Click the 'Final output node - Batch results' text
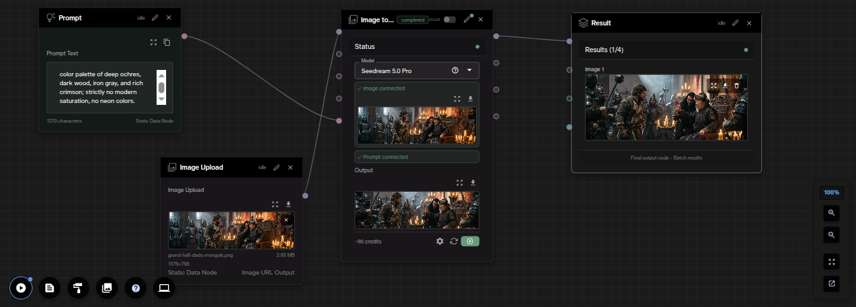 (x=666, y=158)
